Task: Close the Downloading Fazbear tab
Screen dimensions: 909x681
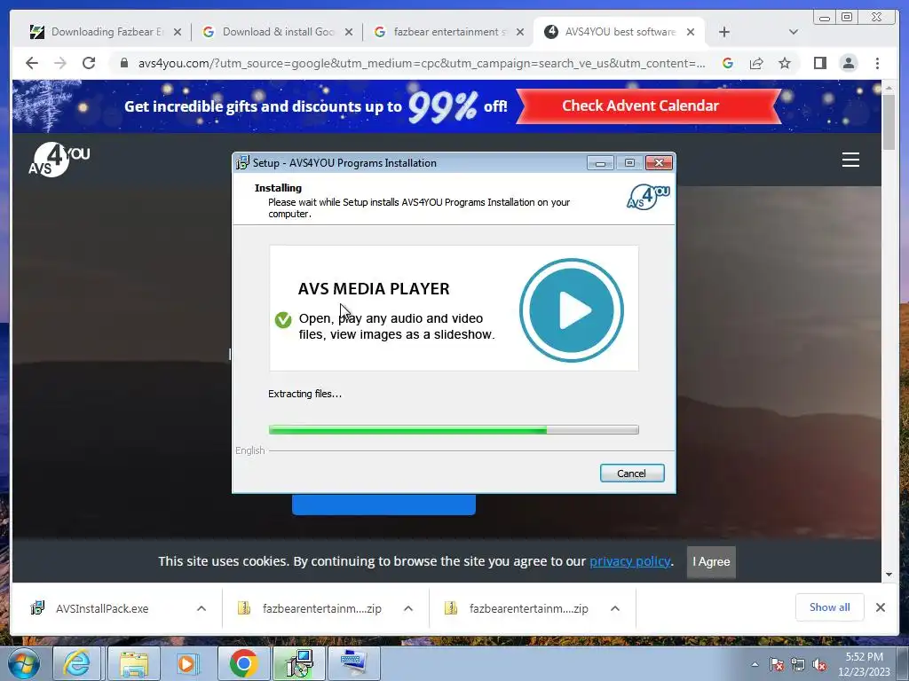Action: [x=178, y=32]
